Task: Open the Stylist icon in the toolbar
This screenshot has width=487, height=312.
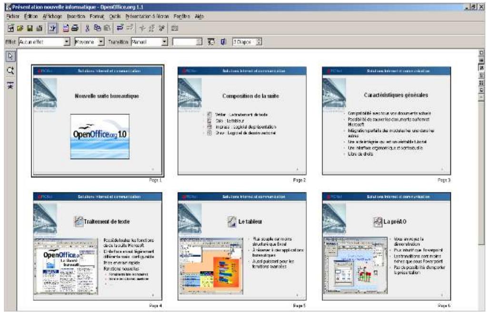Action: 152,28
